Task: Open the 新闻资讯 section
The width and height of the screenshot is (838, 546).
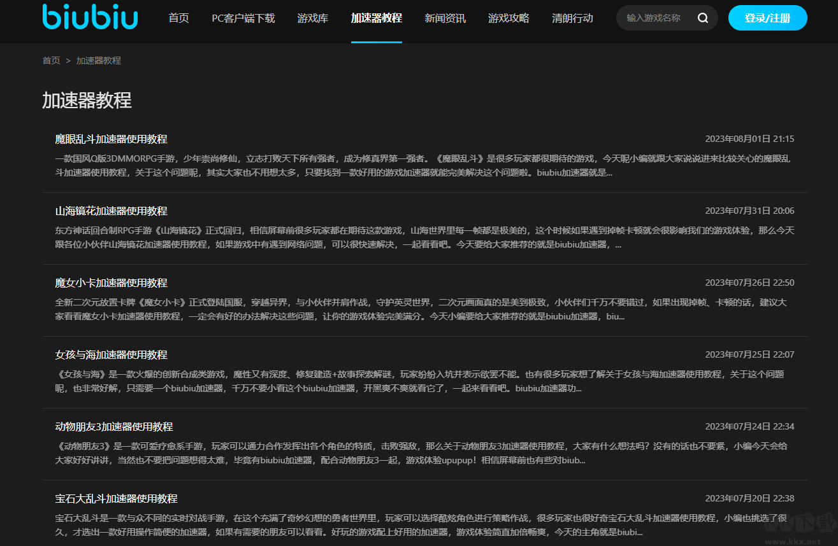Action: pos(445,18)
